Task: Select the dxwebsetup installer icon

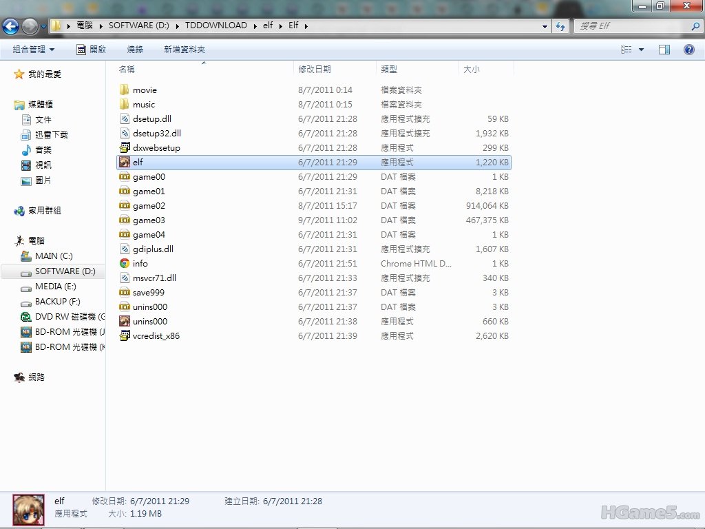Action: (125, 147)
